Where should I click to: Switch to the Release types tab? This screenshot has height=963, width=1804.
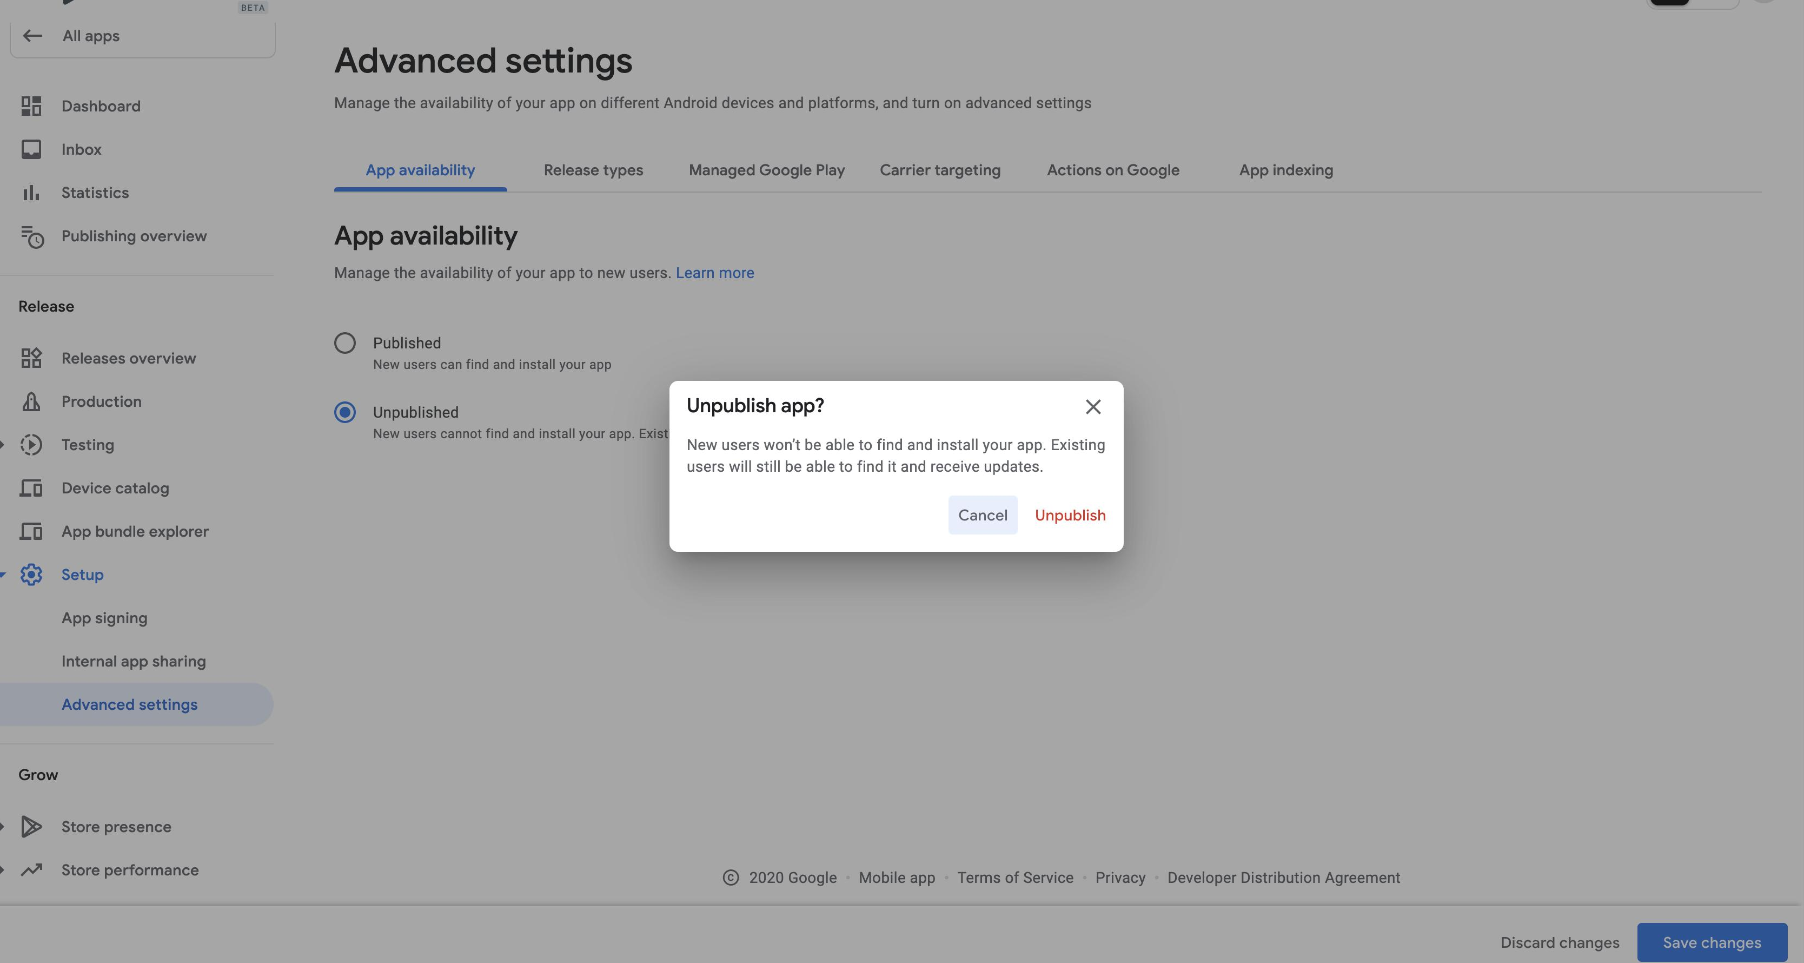pos(593,170)
